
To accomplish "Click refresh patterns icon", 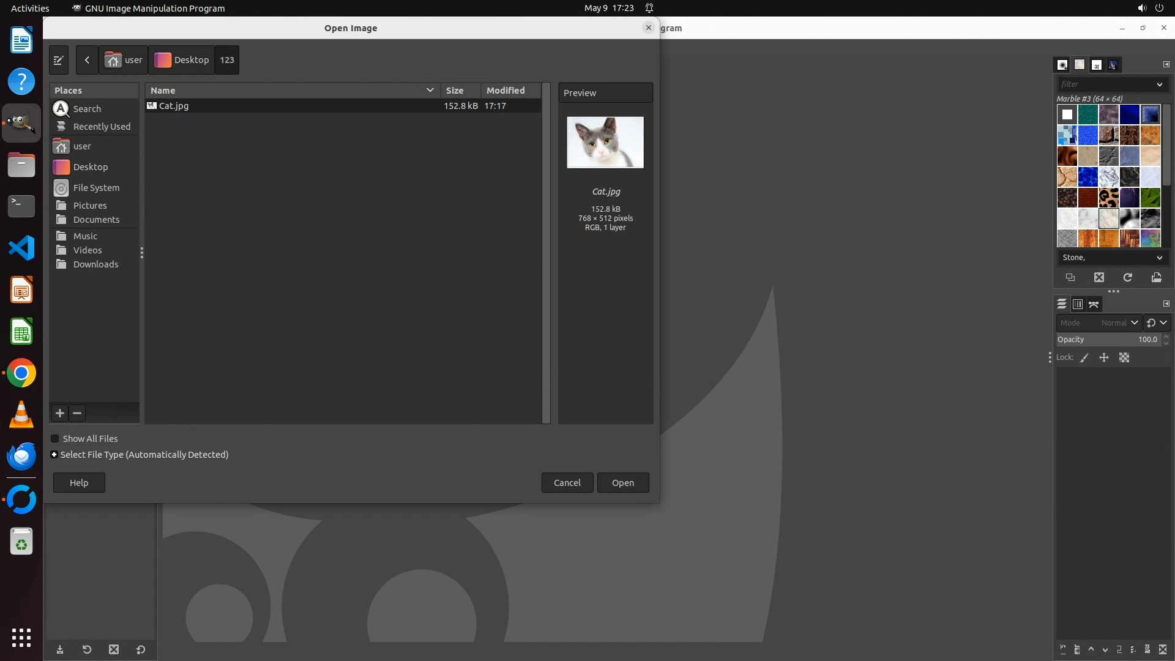I will [1127, 277].
